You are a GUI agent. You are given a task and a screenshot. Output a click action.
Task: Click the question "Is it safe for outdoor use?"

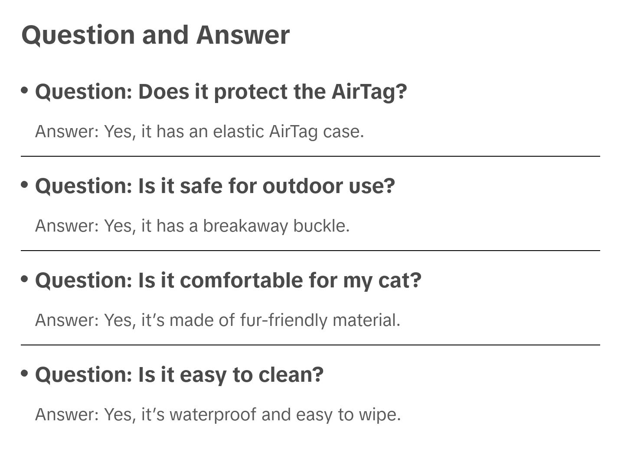click(215, 186)
